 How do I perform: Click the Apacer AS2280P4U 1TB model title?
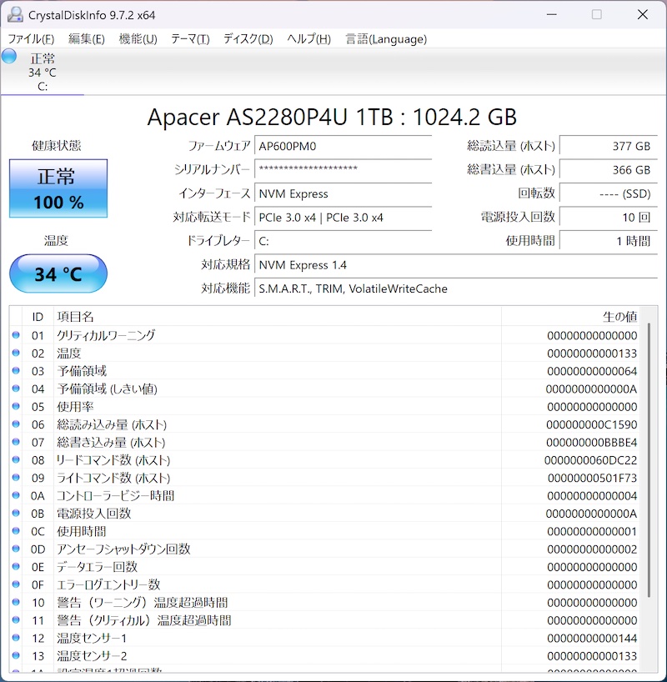pyautogui.click(x=332, y=117)
